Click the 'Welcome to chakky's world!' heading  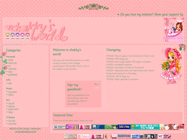click(67, 52)
